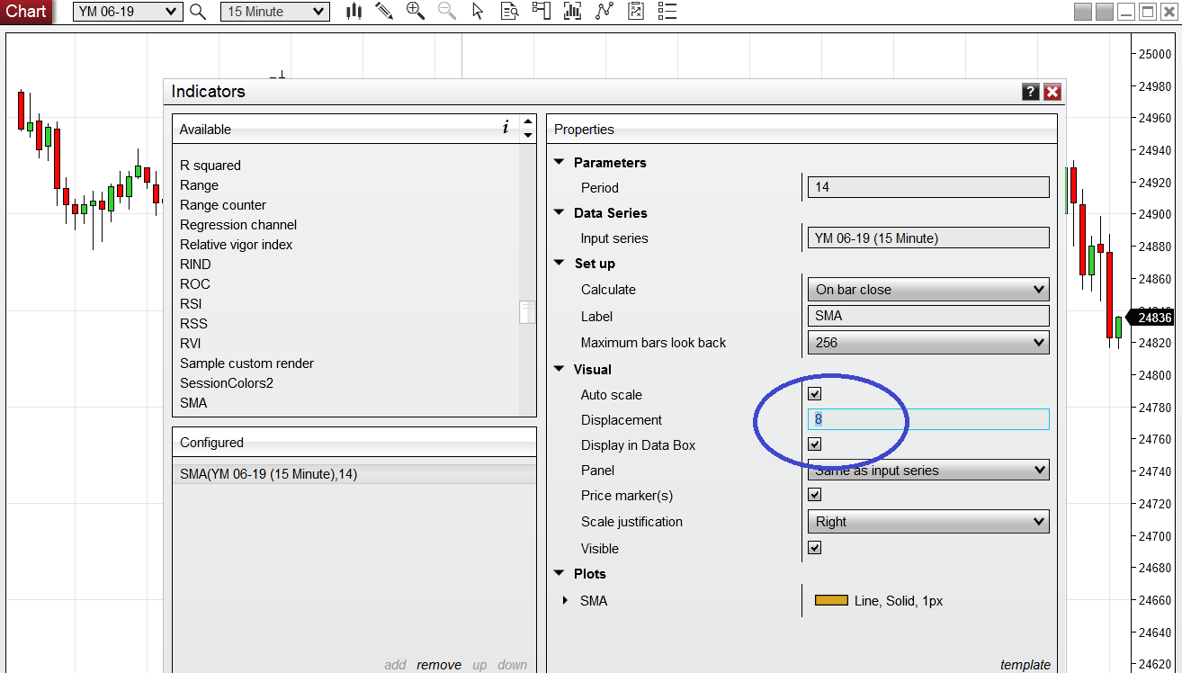The width and height of the screenshot is (1182, 673).
Task: Click the down arrow in Available header
Action: [x=528, y=135]
